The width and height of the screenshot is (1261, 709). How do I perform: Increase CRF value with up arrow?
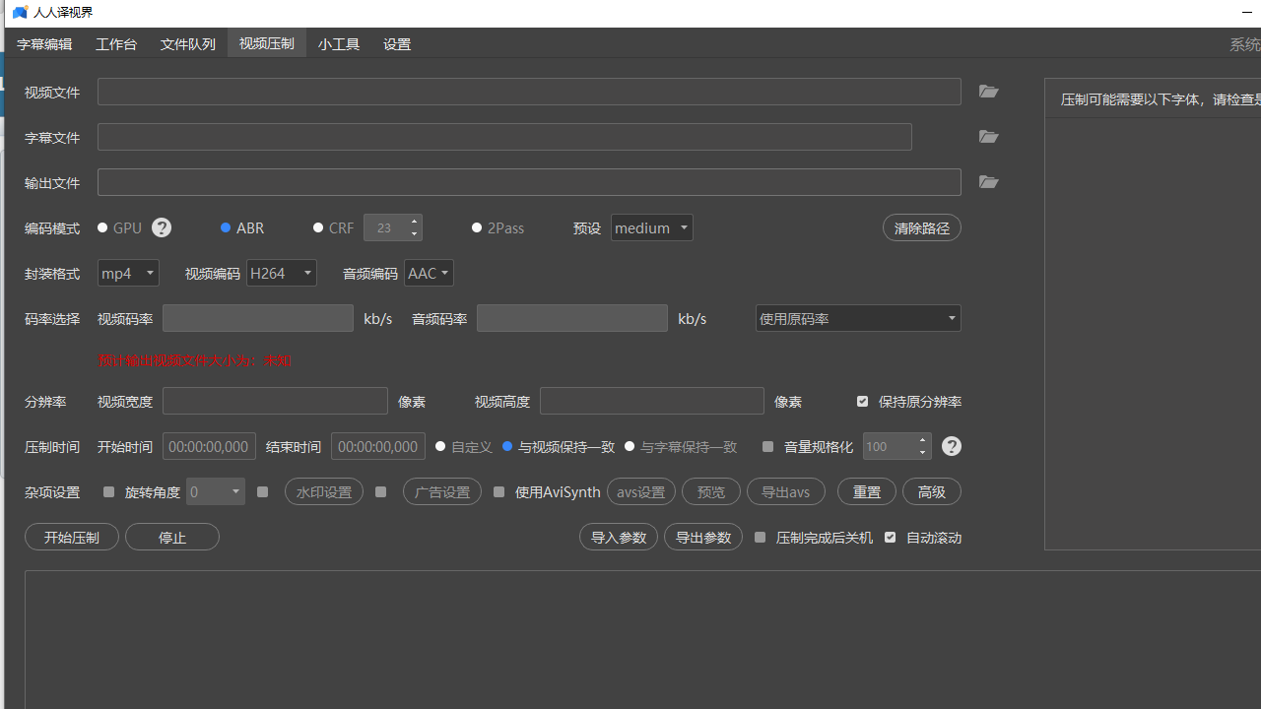point(414,222)
